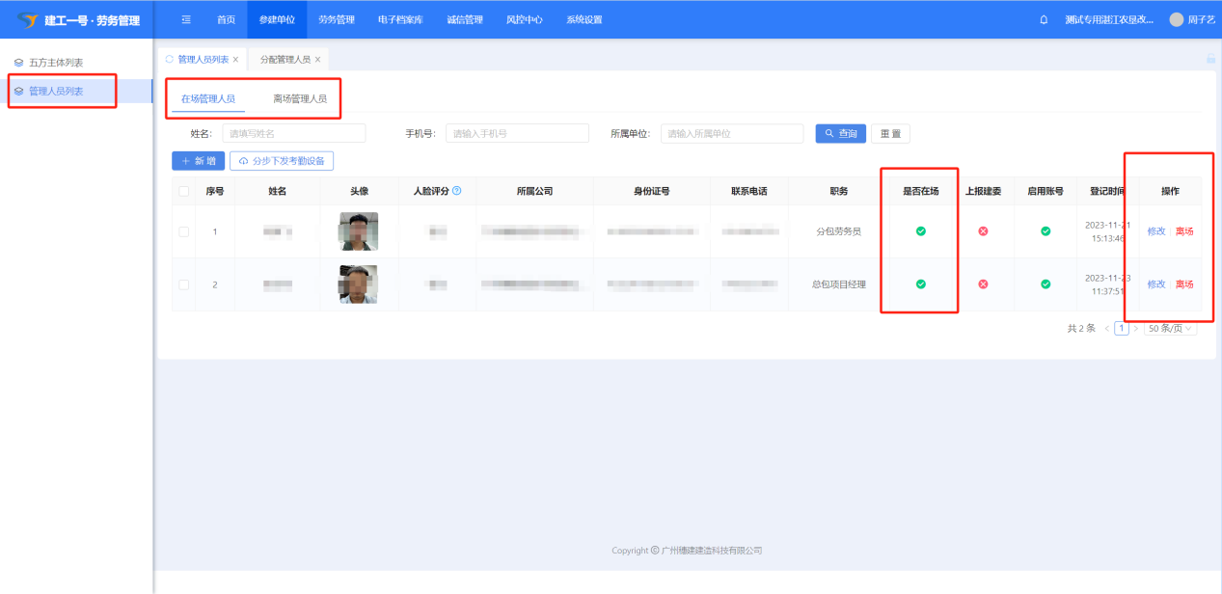Click the face score help question icon
Viewport: 1222px width, 594px height.
(457, 191)
